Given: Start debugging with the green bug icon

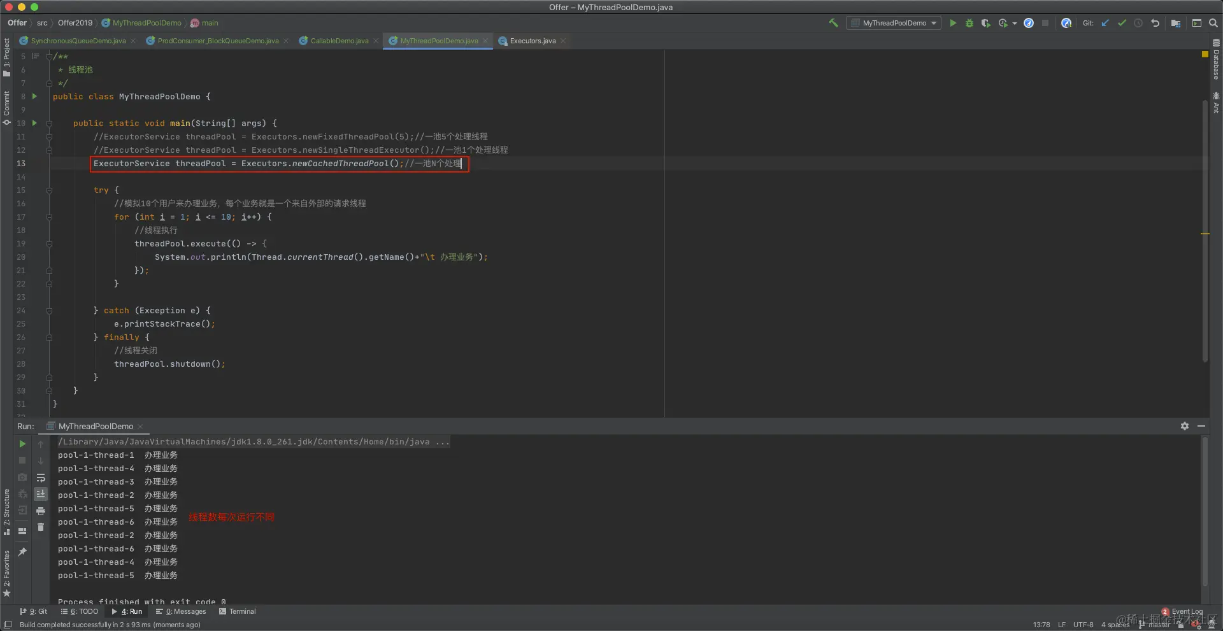Looking at the screenshot, I should [x=969, y=23].
